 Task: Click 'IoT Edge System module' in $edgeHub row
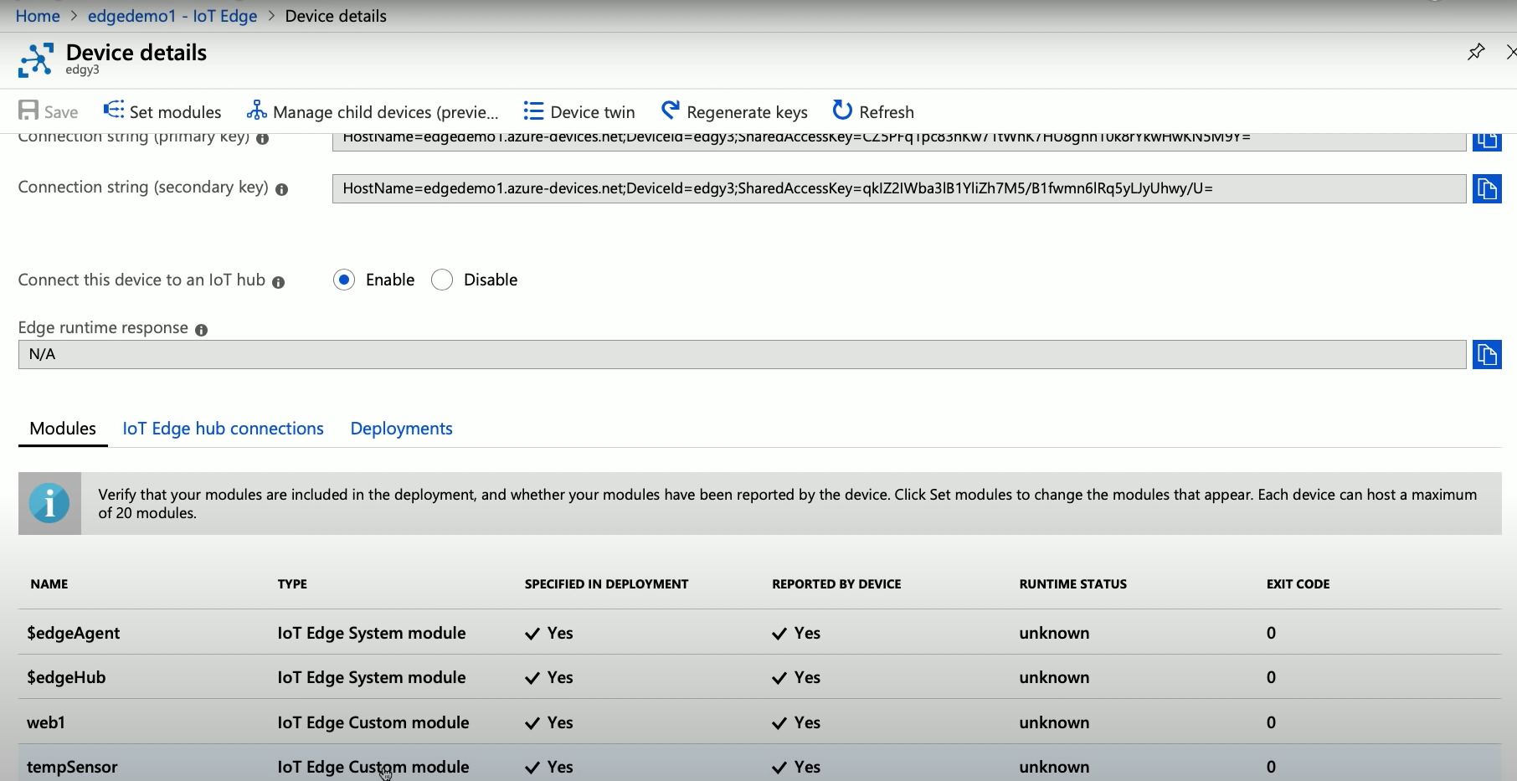coord(372,677)
